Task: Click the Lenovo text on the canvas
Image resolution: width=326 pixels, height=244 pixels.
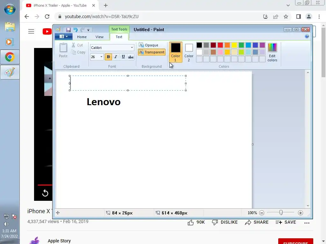Action: pos(103,102)
